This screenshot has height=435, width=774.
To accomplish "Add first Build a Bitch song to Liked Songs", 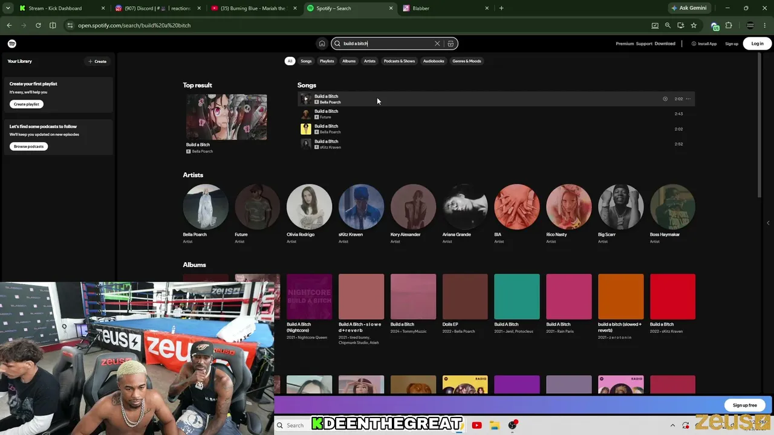I will (665, 99).
